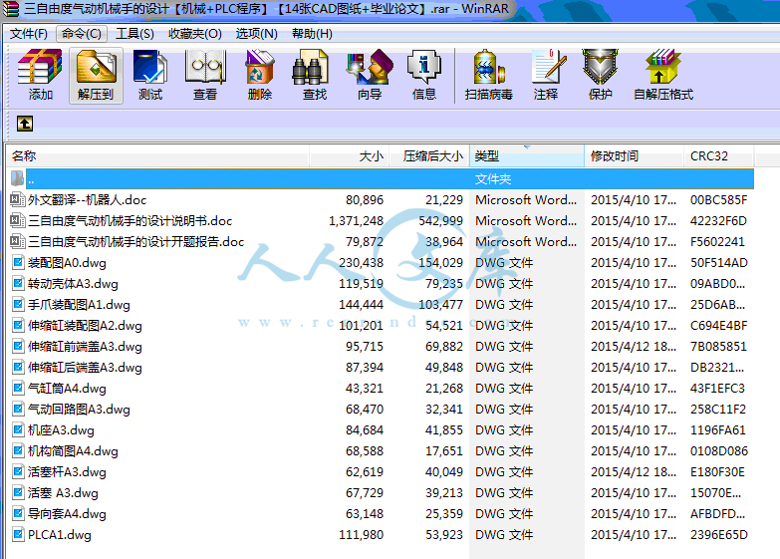Viewport: 780px width, 559px height.
Task: Click the 保护 (Protect) shield icon
Action: [600, 67]
